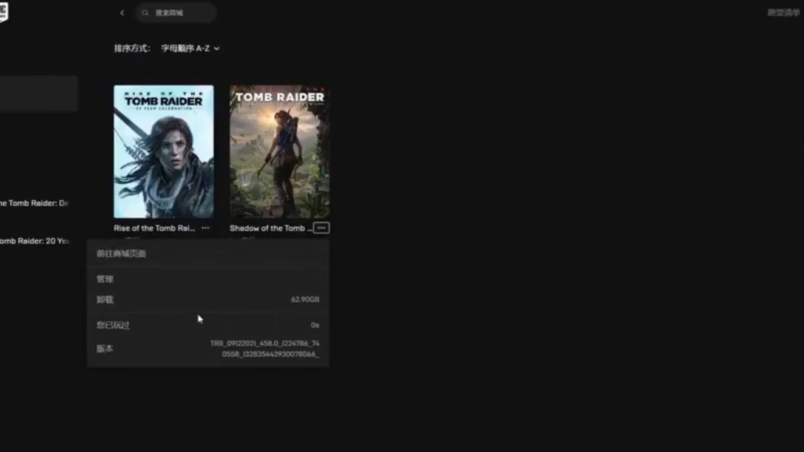Click the played time (您已玩过) row
The height and width of the screenshot is (452, 804).
coord(208,325)
